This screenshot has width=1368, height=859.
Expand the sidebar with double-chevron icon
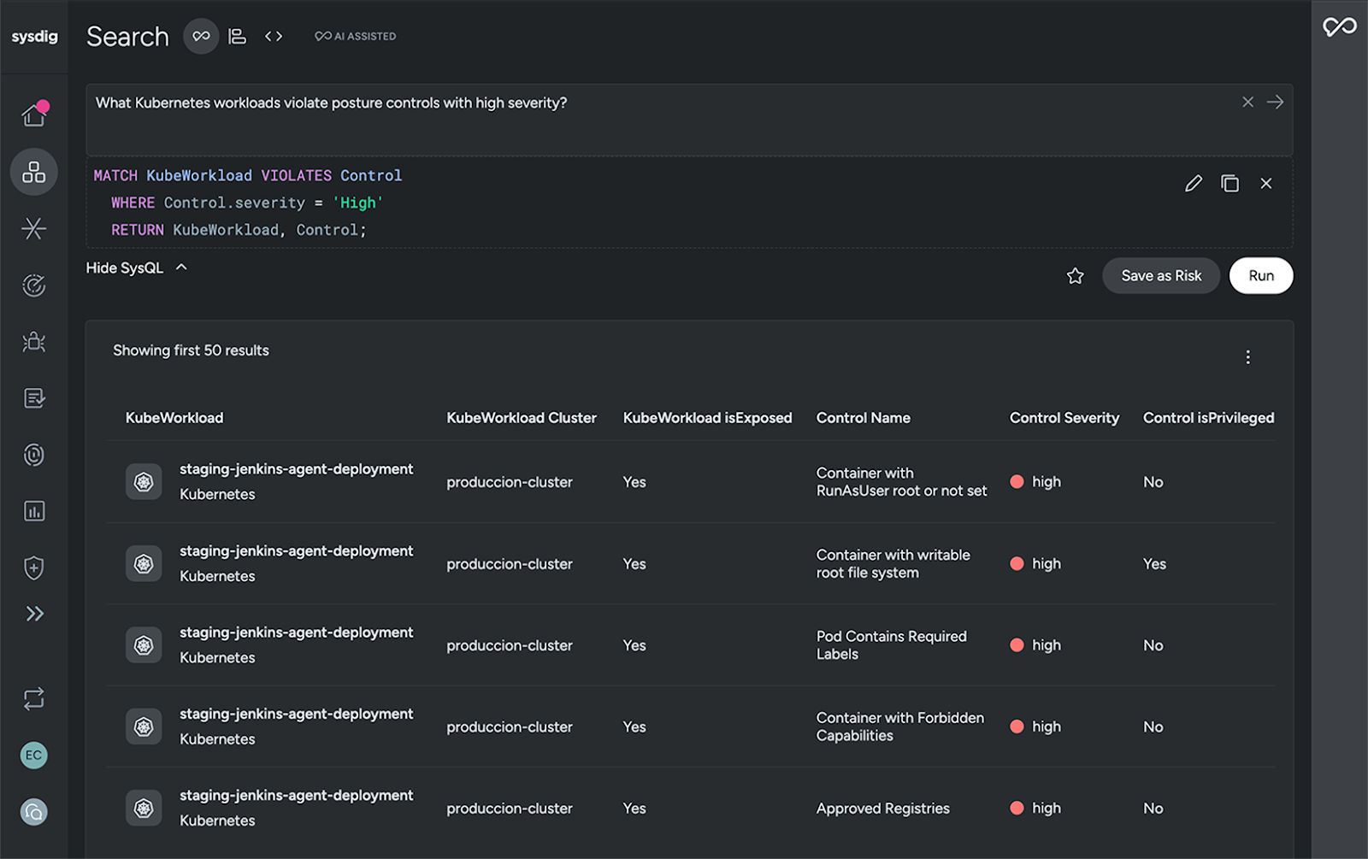click(34, 614)
